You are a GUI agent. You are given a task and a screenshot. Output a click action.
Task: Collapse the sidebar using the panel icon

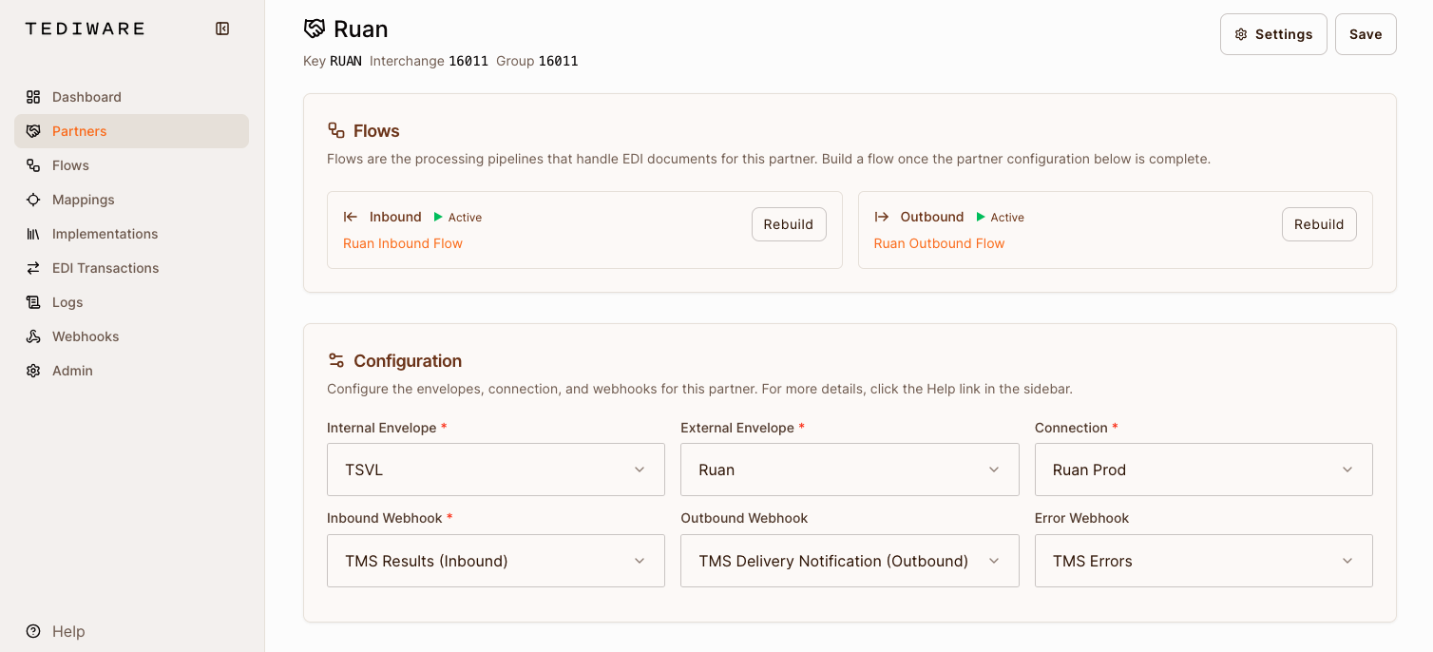click(x=222, y=29)
